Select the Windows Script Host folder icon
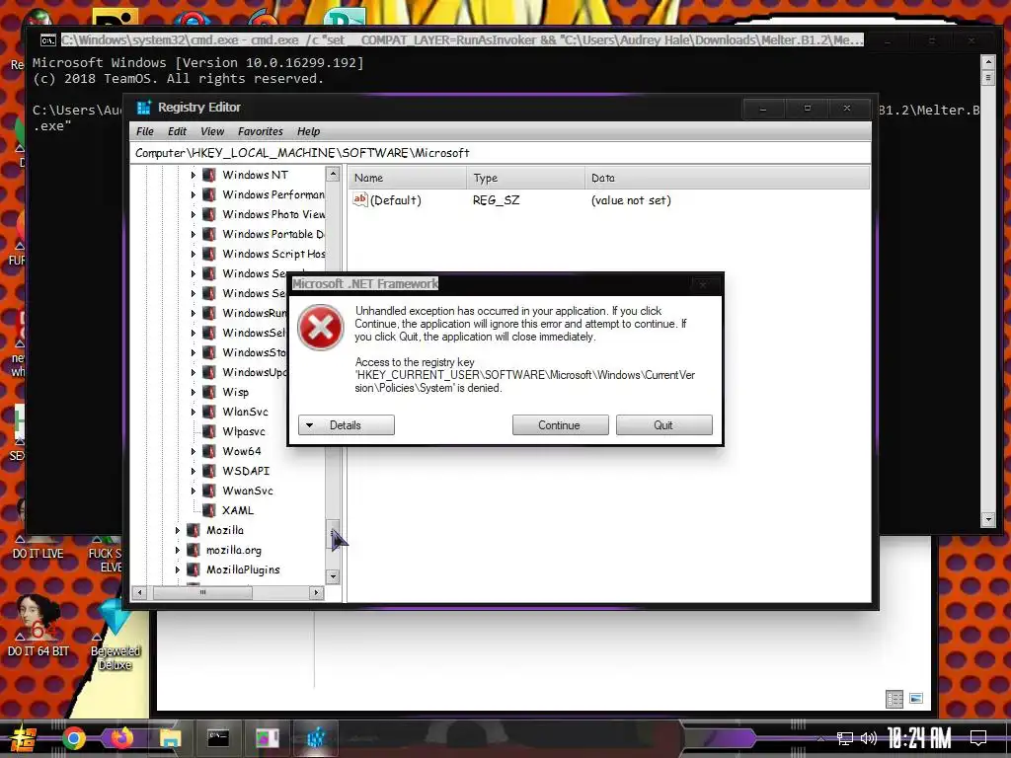 coord(209,254)
